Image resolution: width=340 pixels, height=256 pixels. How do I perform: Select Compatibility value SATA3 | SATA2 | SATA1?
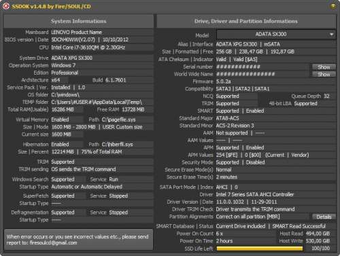pos(243,89)
